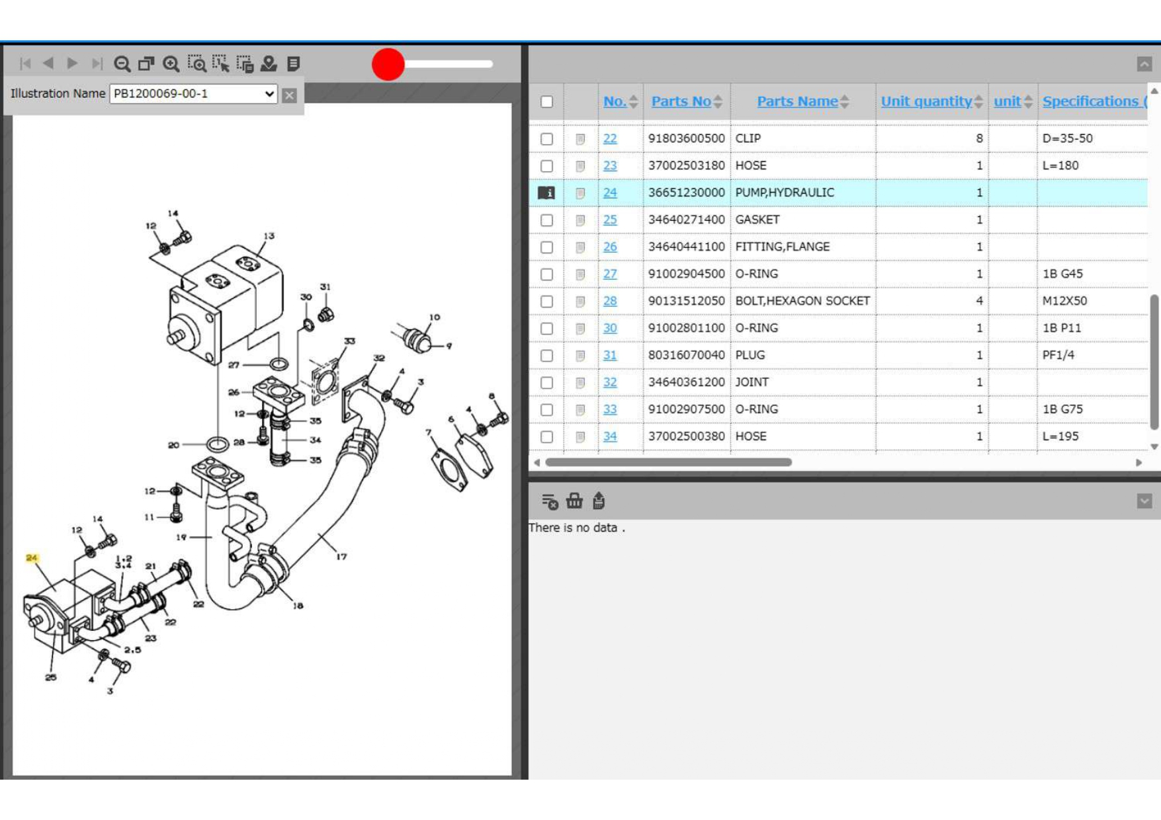Toggle the select-all checkbox in the table header
The height and width of the screenshot is (820, 1161).
tap(546, 102)
